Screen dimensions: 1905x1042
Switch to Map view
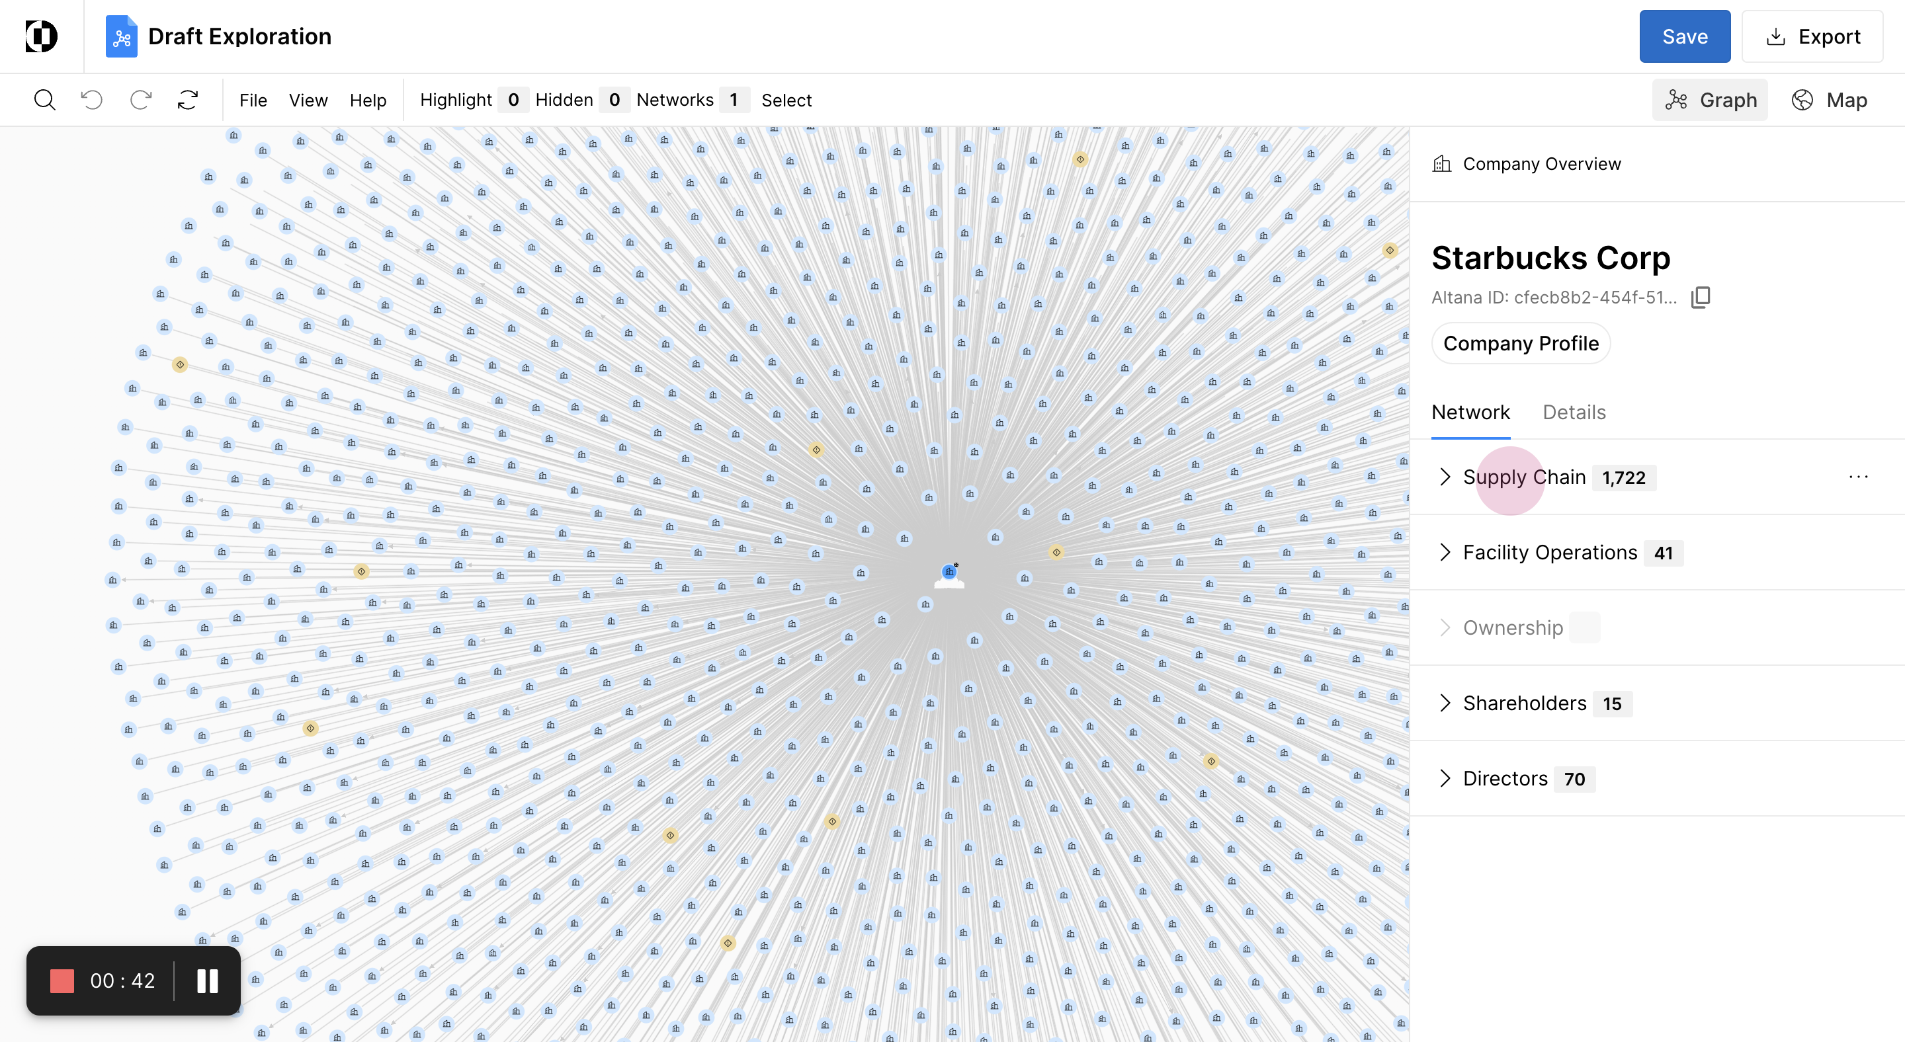(1830, 100)
